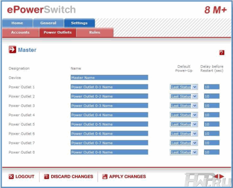Select the Power Outlet 0-6 Name field
The width and height of the screenshot is (233, 188).
(109, 134)
